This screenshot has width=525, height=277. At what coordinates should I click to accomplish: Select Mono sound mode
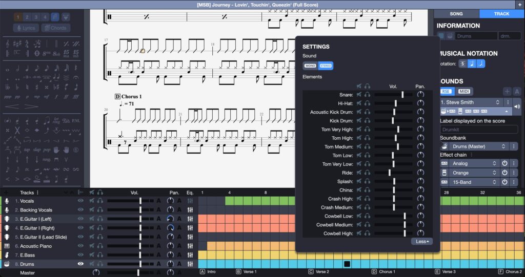[310, 66]
